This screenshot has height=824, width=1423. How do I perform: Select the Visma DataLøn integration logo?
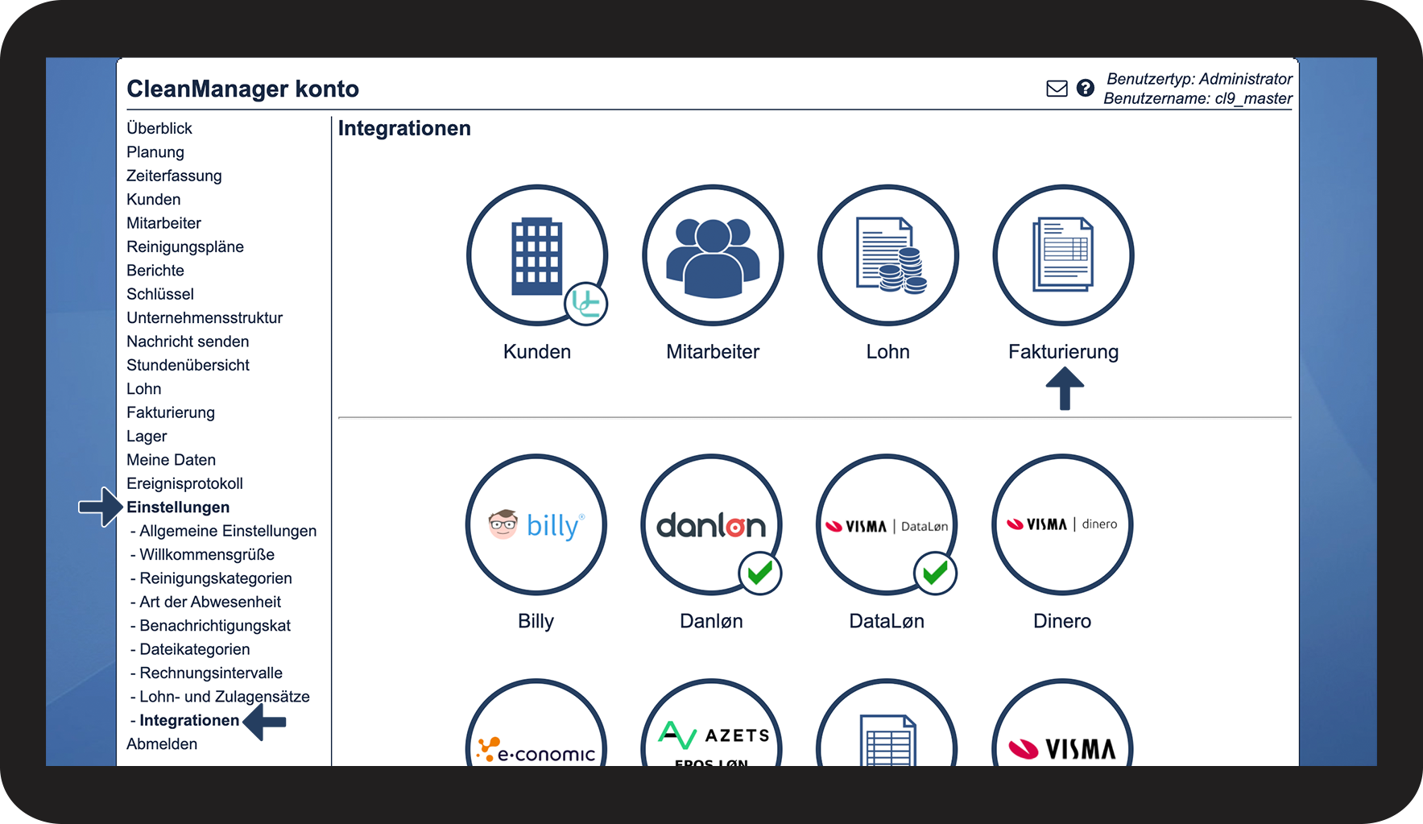(x=887, y=524)
